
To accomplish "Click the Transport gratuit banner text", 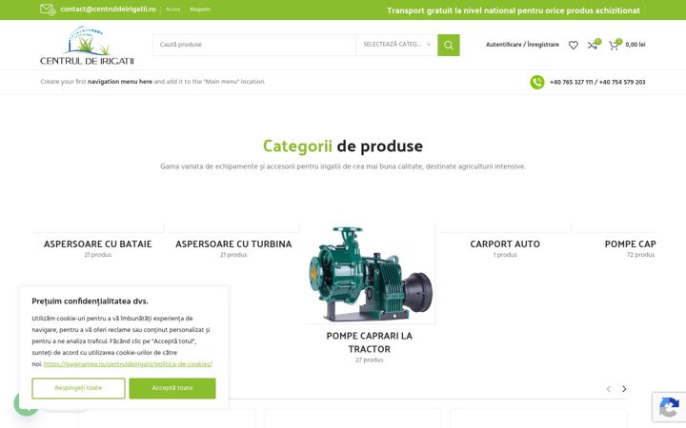I will click(x=514, y=10).
